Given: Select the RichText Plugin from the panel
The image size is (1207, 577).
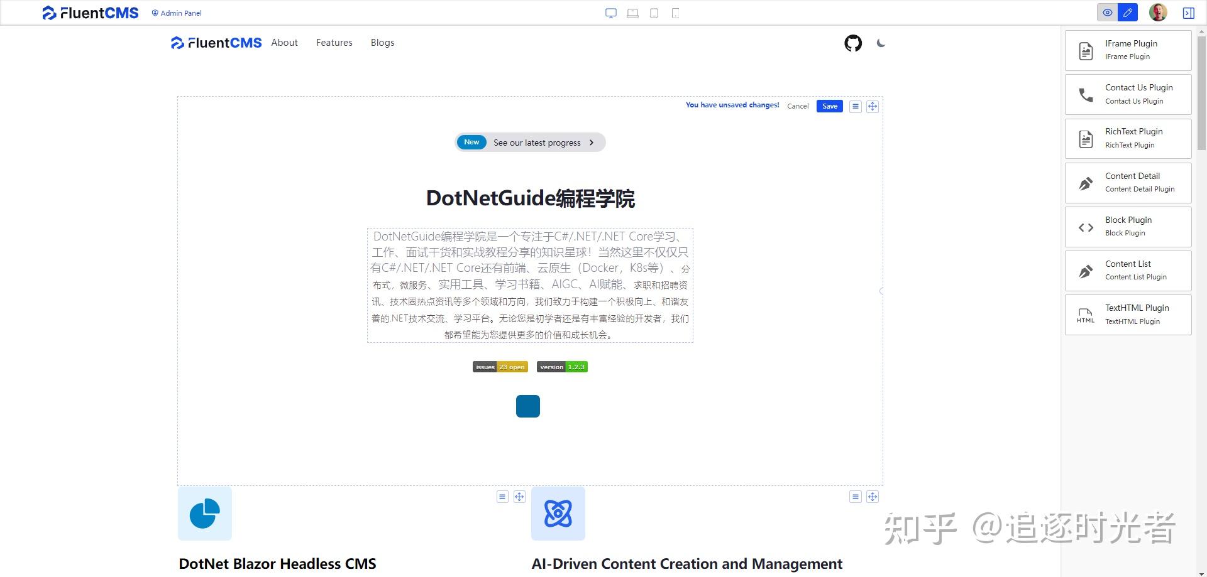Looking at the screenshot, I should pyautogui.click(x=1127, y=138).
